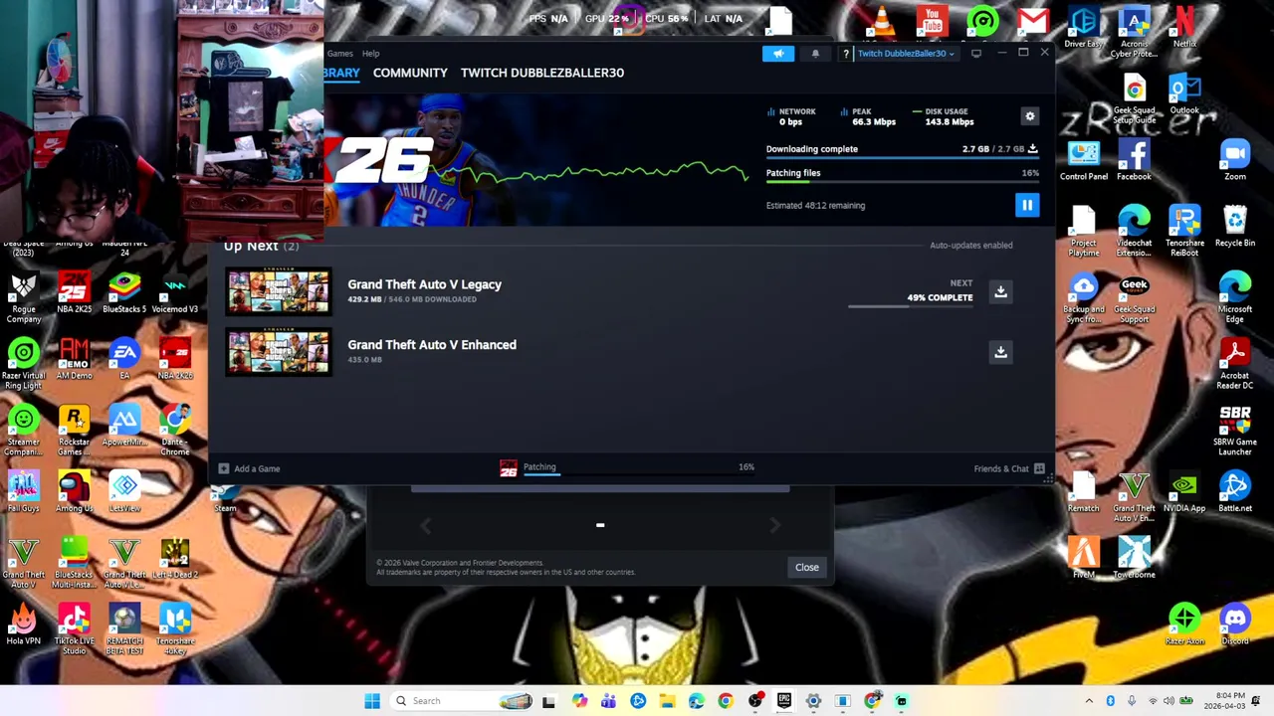This screenshot has width=1274, height=716.
Task: Open Grand Theft Auto V Enhanced thumbnail
Action: [278, 351]
